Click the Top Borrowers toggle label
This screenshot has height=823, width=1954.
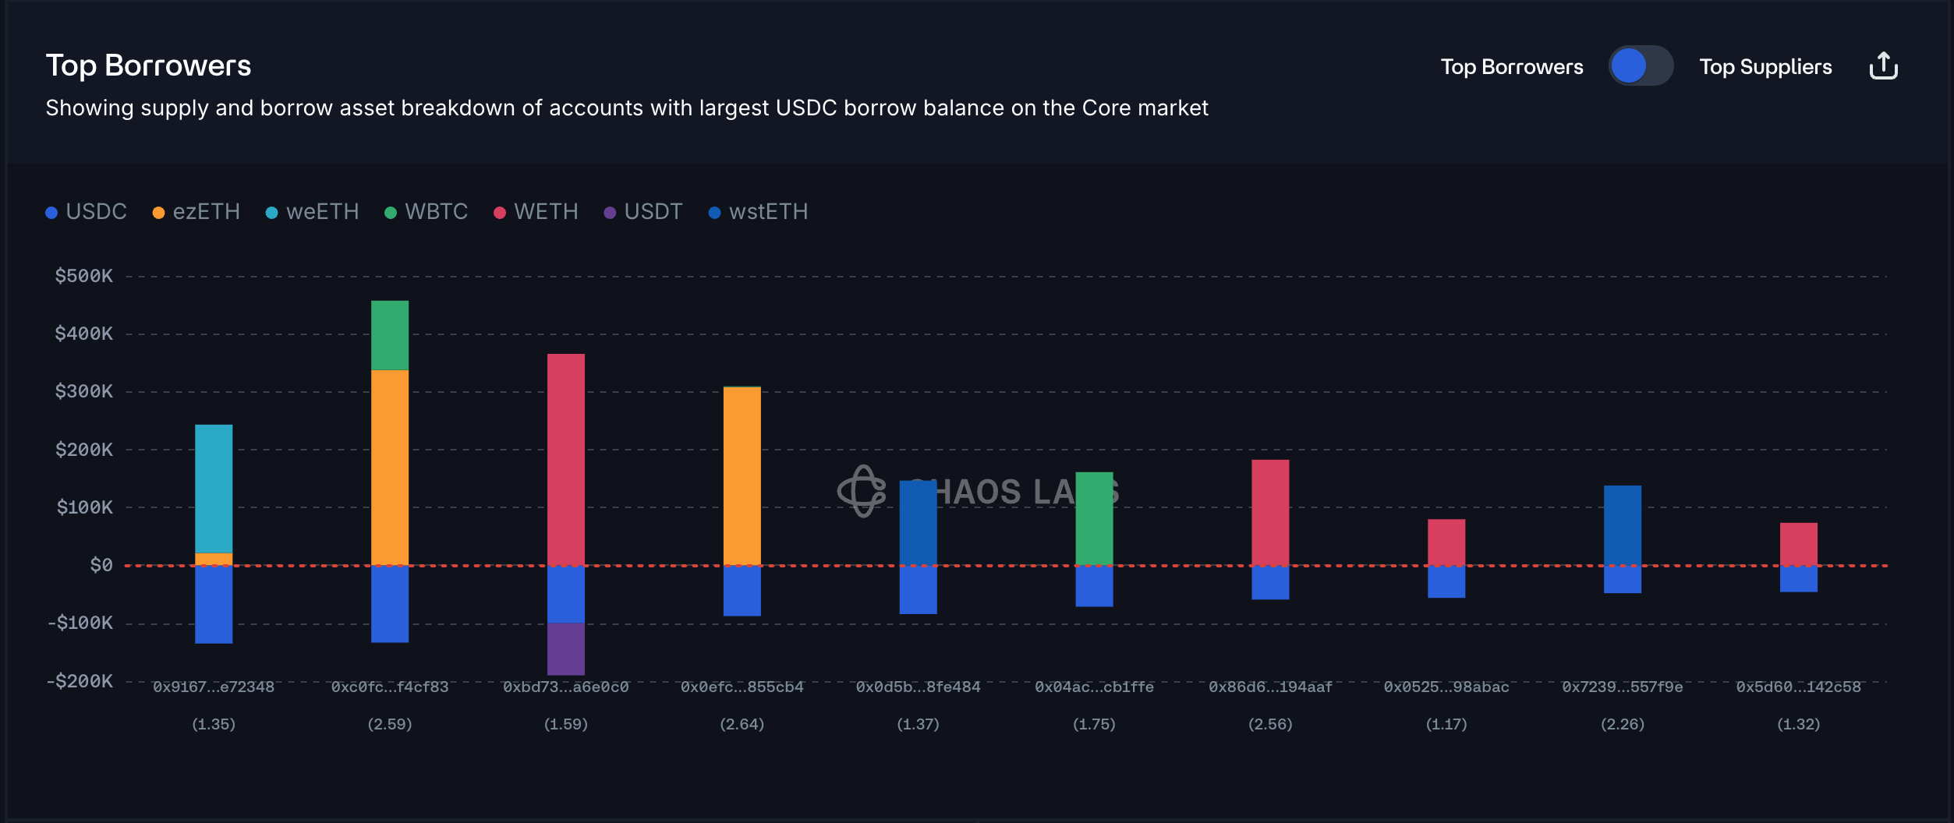point(1511,67)
